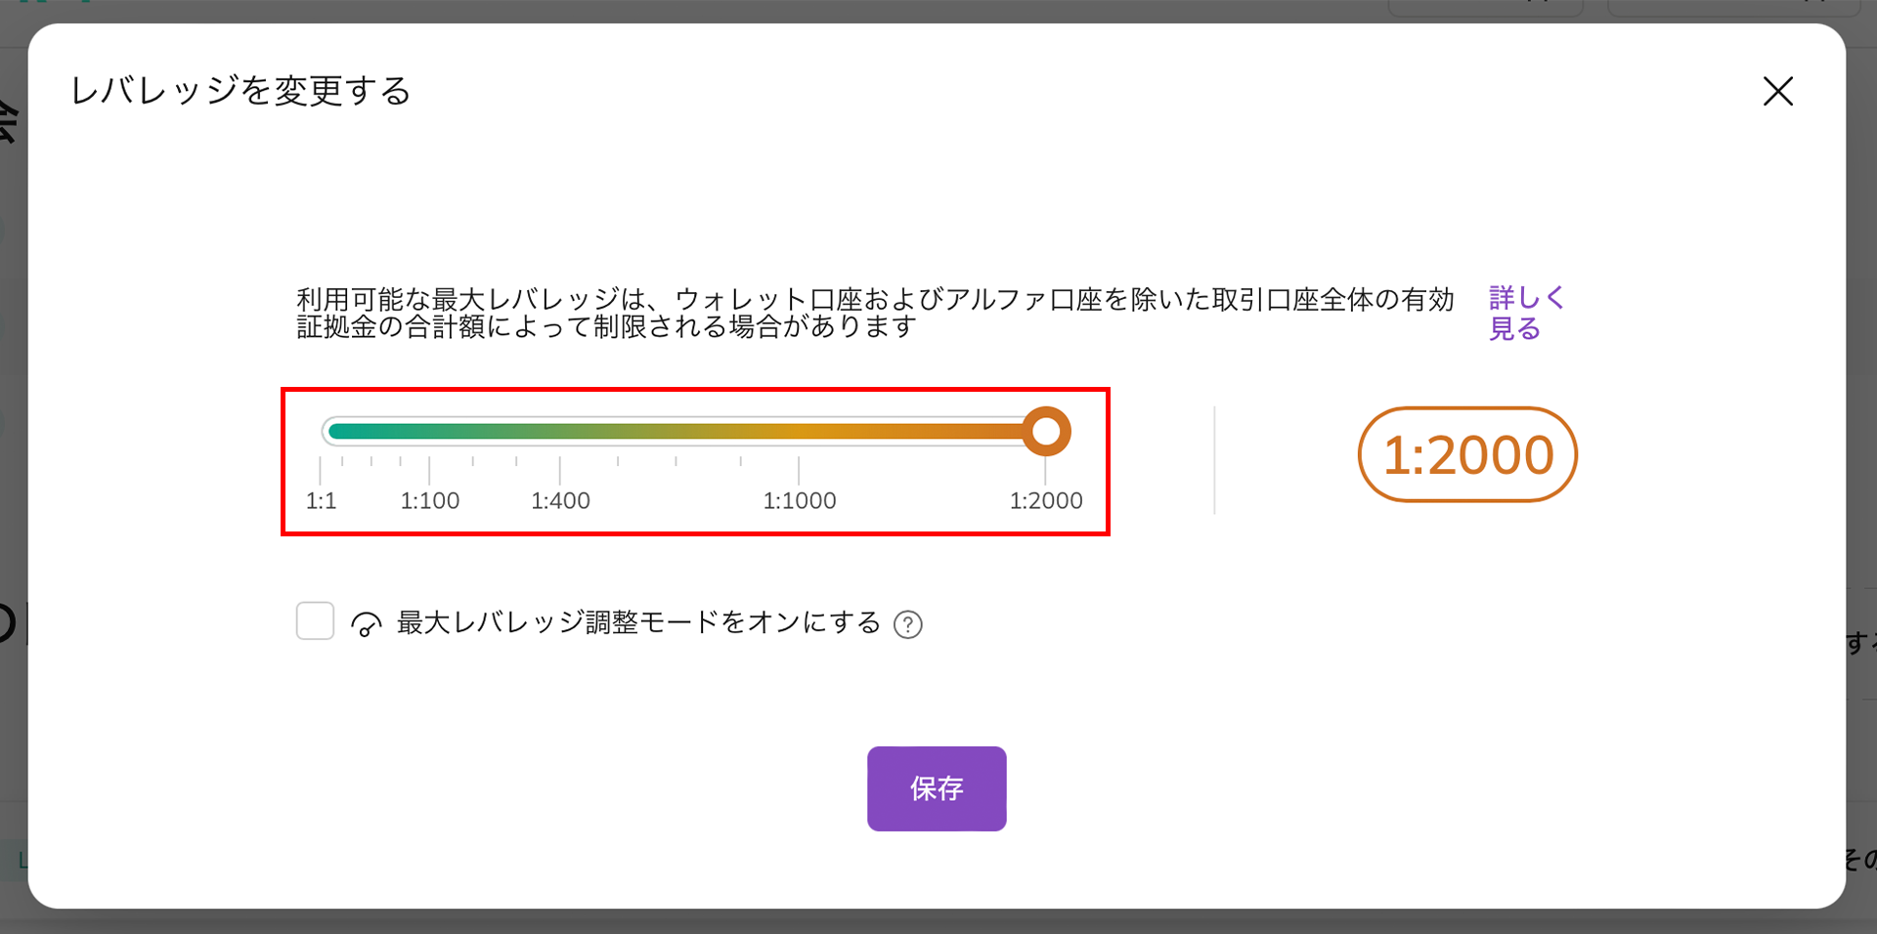
Task: Click the レバレッジを変更する dialog title
Action: pos(240,91)
